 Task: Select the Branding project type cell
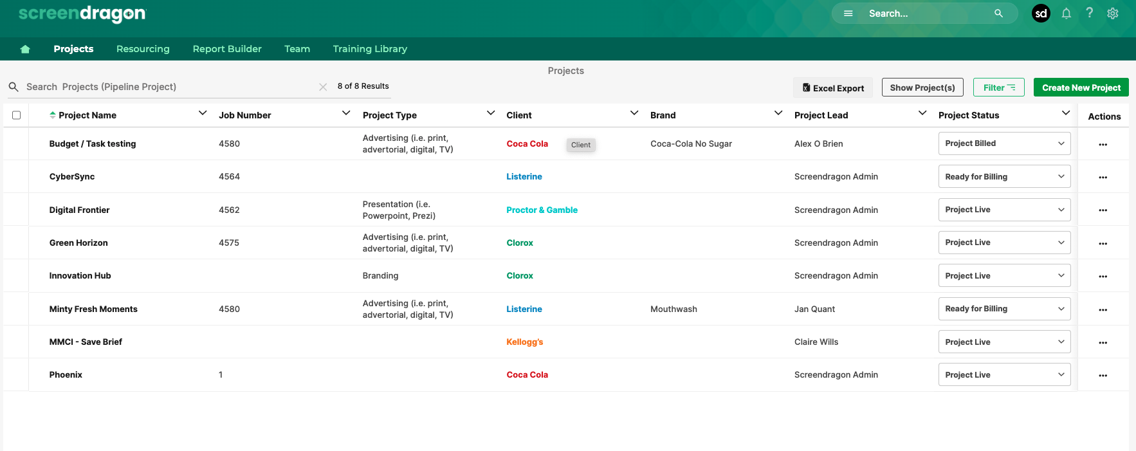(380, 276)
